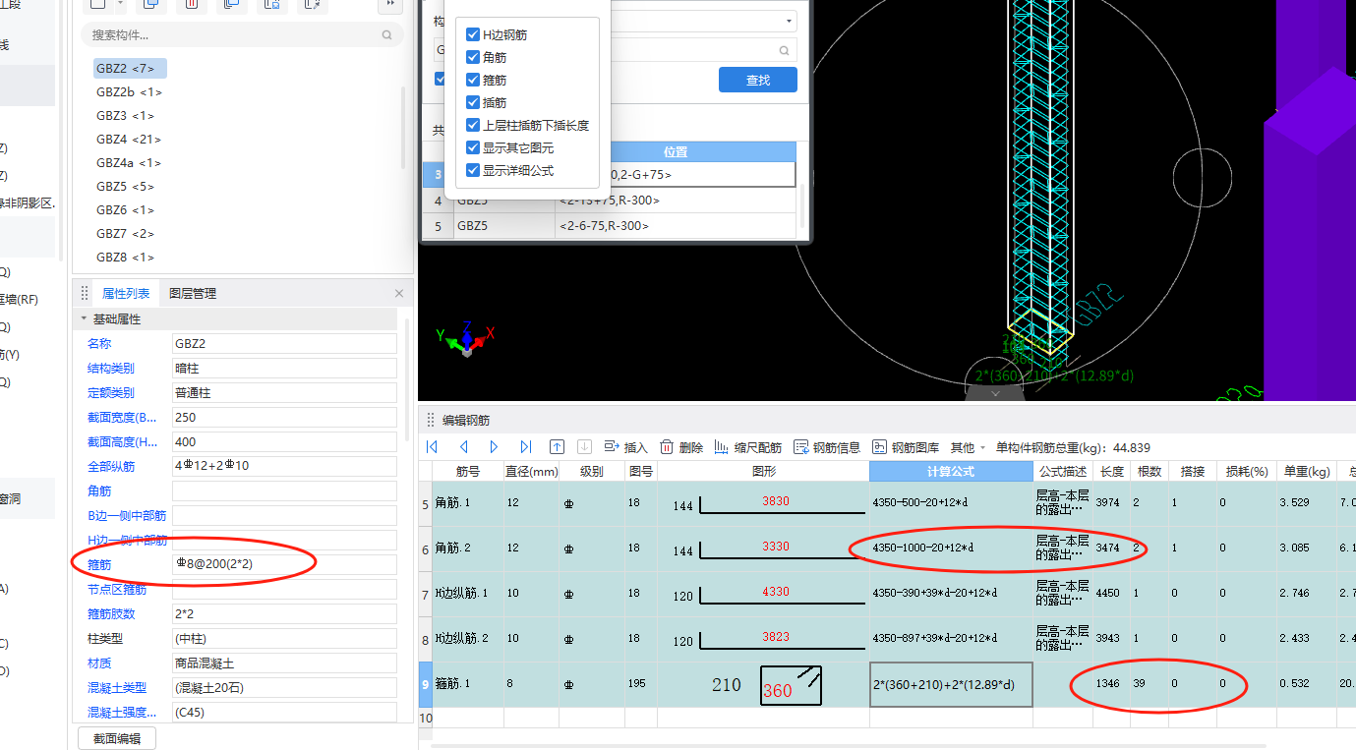Click 截面编辑 button
1356x750 pixels.
117,738
